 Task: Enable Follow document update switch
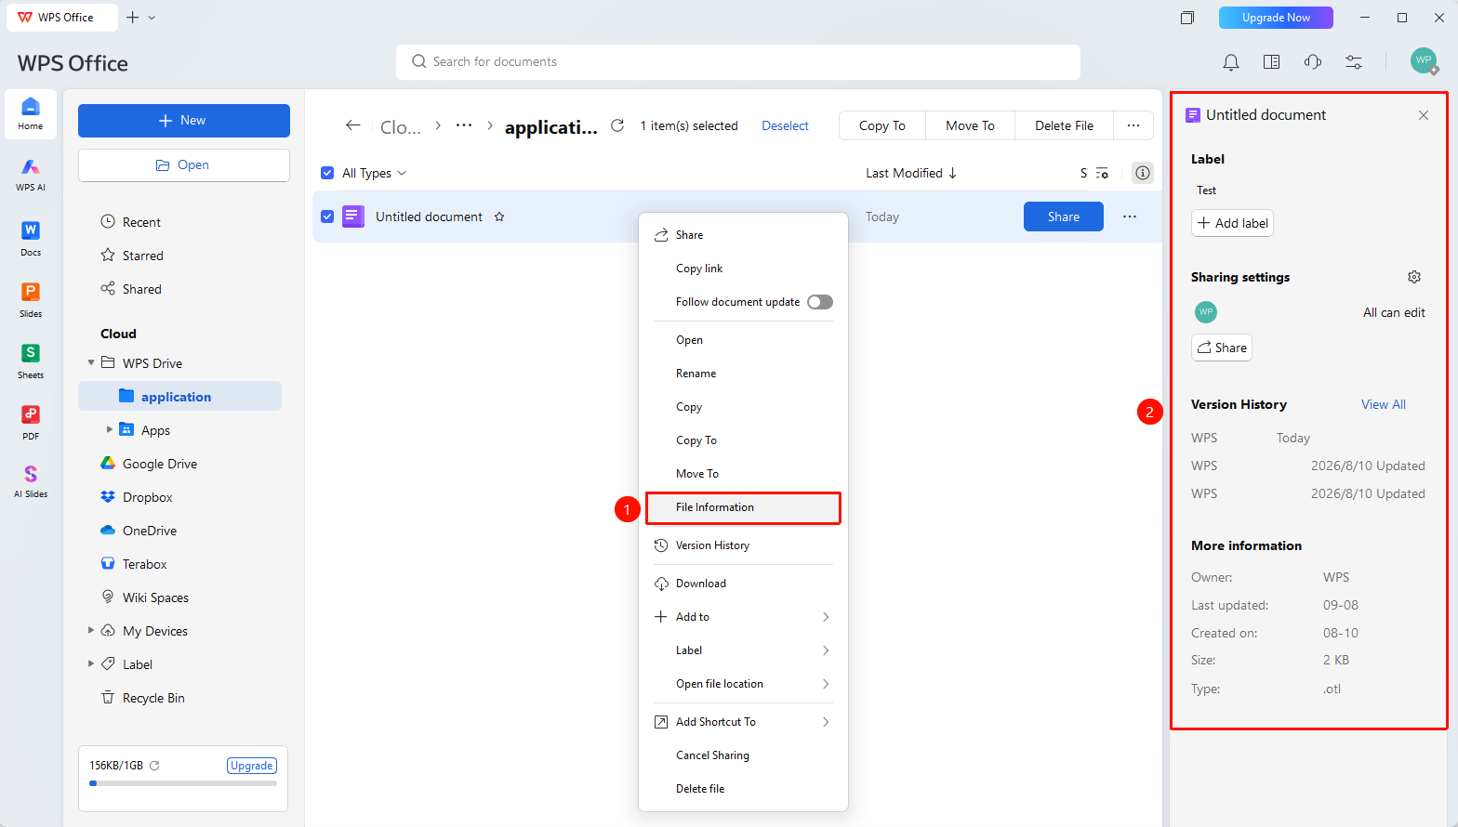(820, 302)
